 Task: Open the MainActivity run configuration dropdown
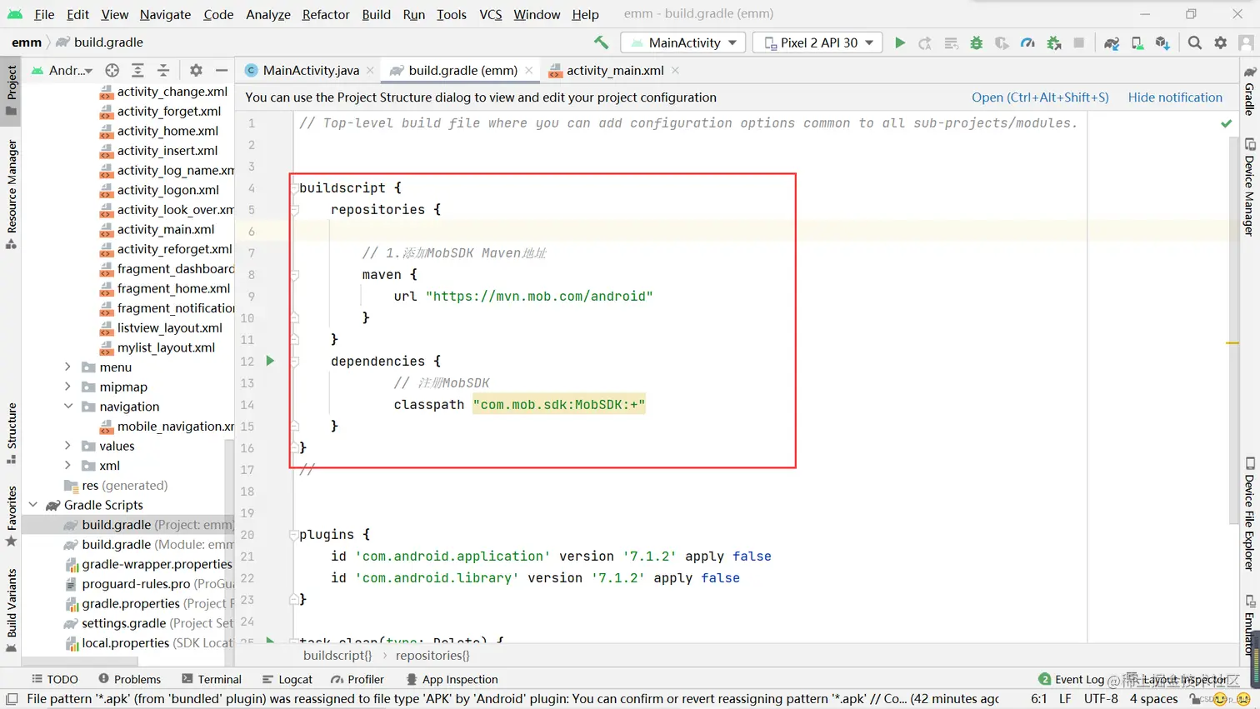point(683,42)
